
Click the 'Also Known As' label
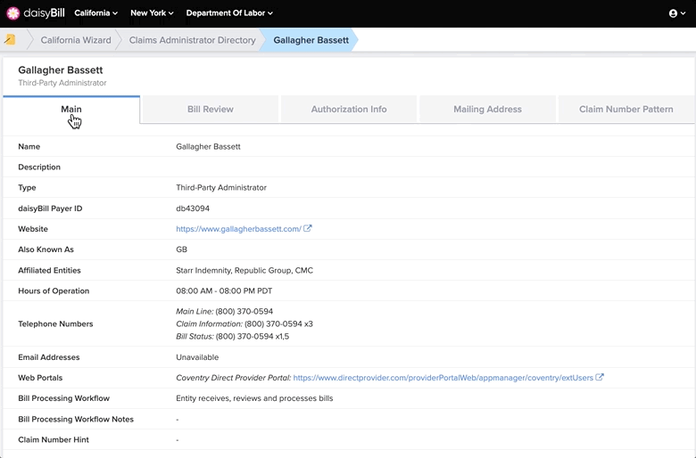click(46, 249)
